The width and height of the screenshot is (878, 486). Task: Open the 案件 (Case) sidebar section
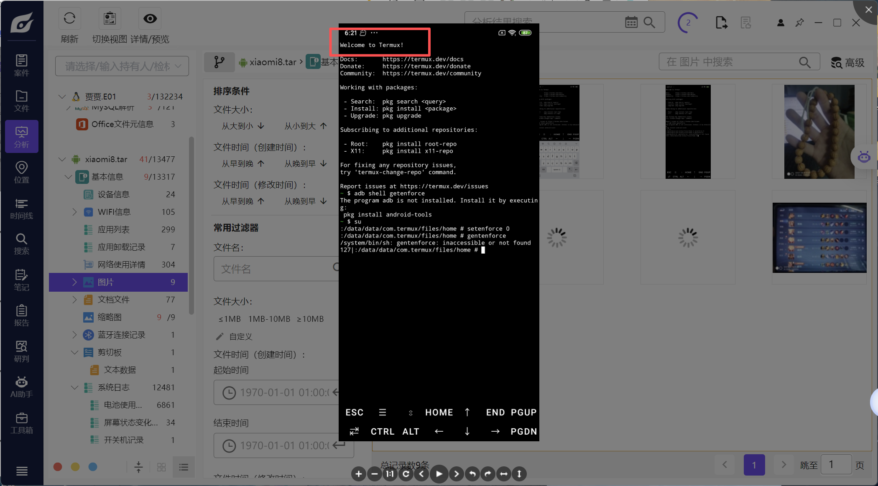22,66
